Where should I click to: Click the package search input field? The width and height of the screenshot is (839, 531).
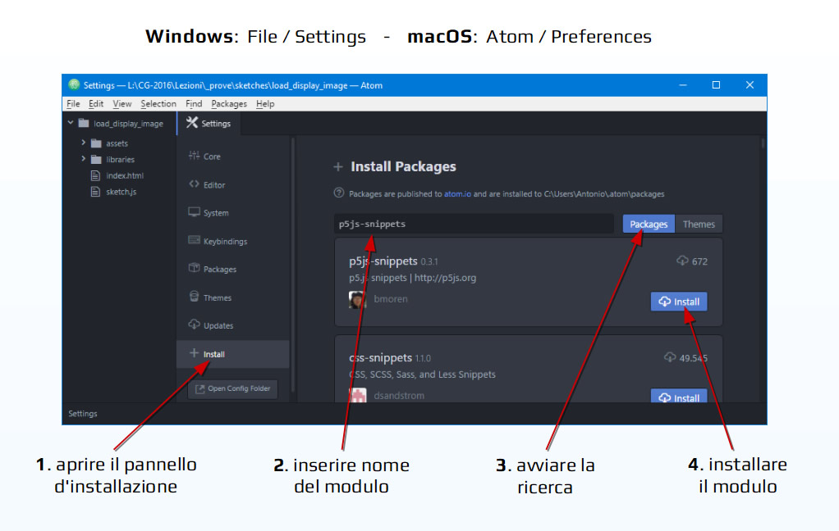coord(474,224)
